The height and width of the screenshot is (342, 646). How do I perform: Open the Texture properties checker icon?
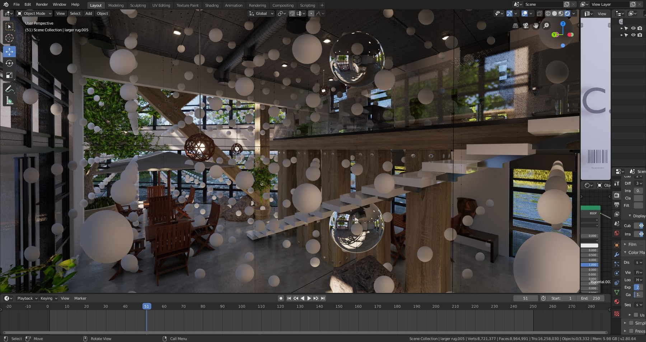click(617, 314)
